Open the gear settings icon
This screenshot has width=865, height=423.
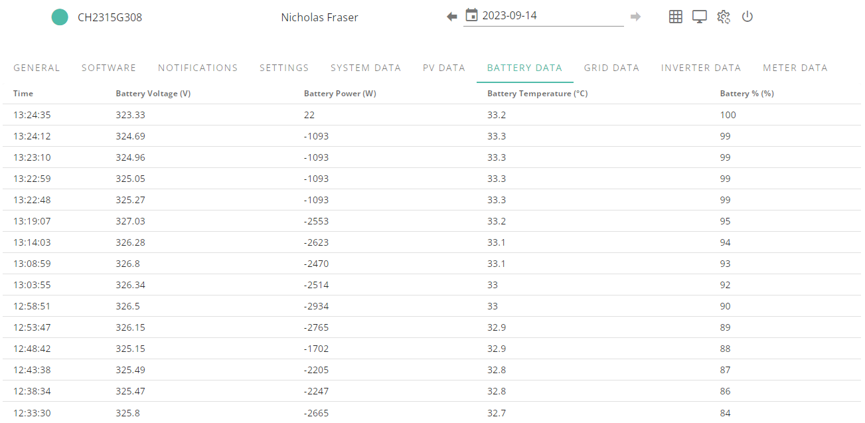(724, 17)
